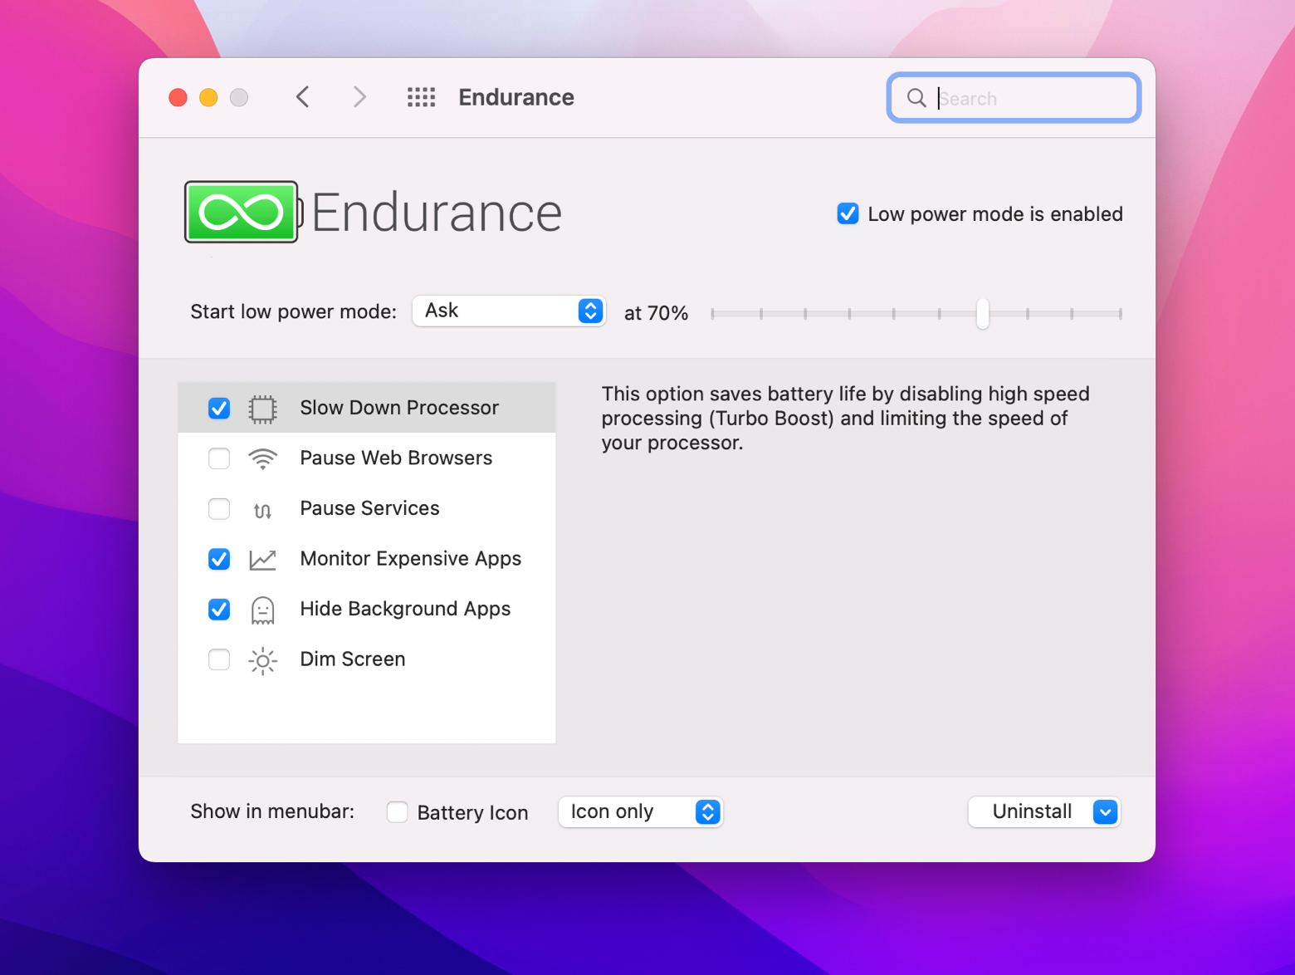This screenshot has height=975, width=1295.
Task: Click the Wi-Fi icon beside Pause Web Browsers
Action: [x=262, y=458]
